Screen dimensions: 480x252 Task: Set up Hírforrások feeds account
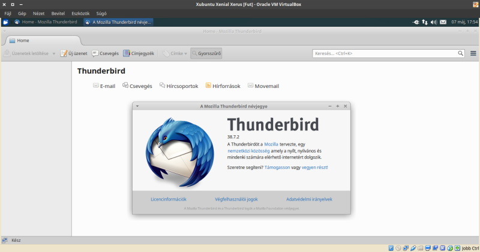point(223,86)
